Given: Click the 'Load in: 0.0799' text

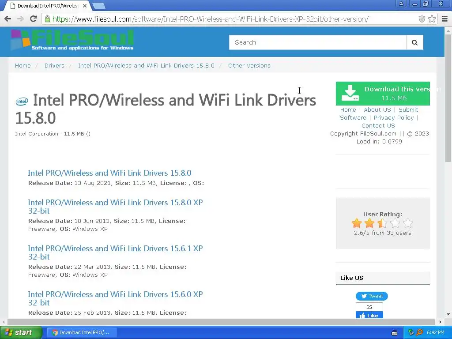Looking at the screenshot, I should [379, 141].
